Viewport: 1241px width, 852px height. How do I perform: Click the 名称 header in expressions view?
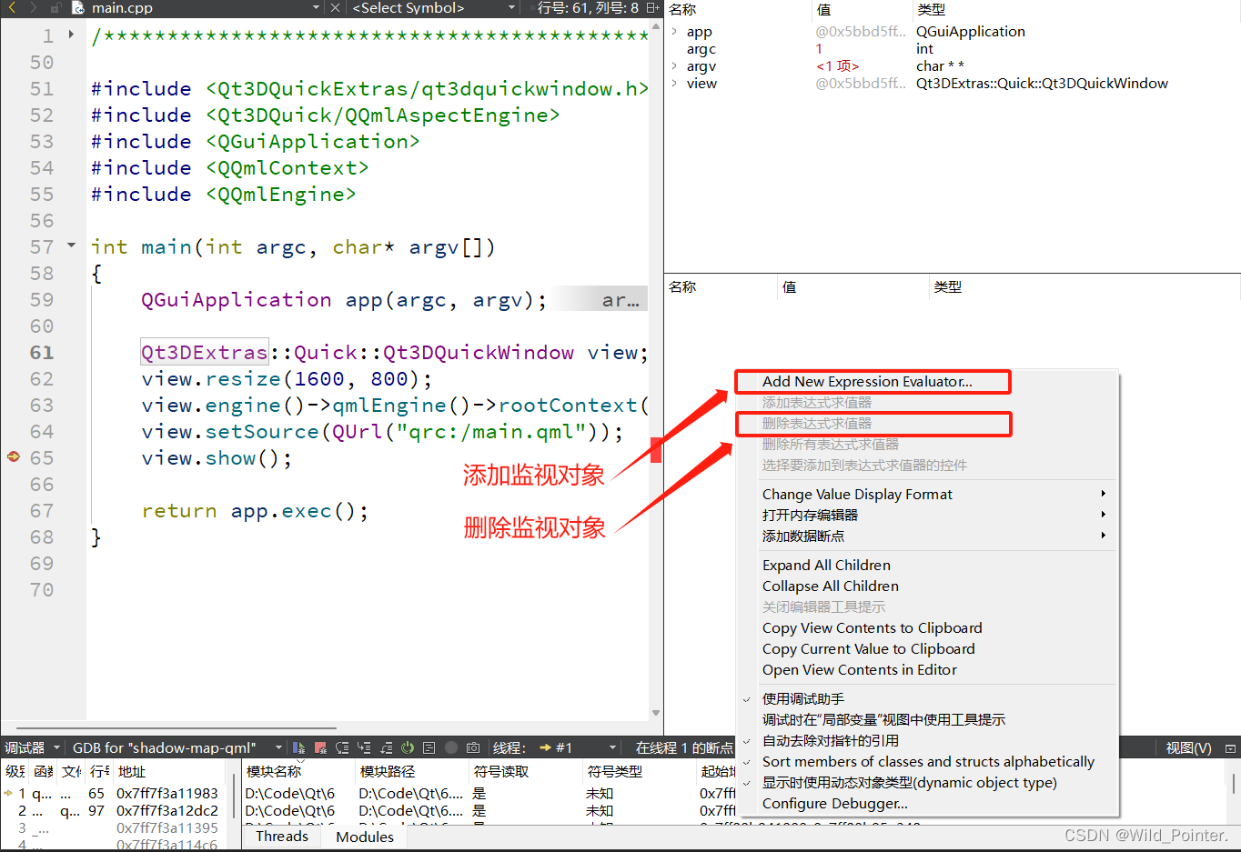(x=682, y=286)
